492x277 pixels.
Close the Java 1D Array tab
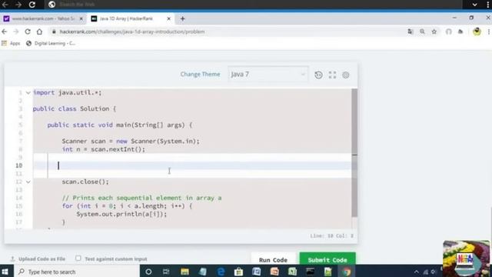click(x=168, y=18)
